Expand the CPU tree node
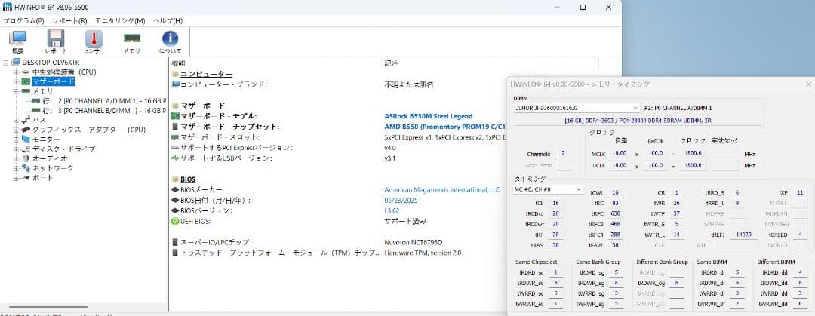The image size is (815, 316). [x=16, y=72]
